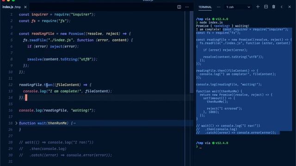Close the terminal panel
Image resolution: width=296 pixels, height=166 pixels.
click(x=290, y=7)
